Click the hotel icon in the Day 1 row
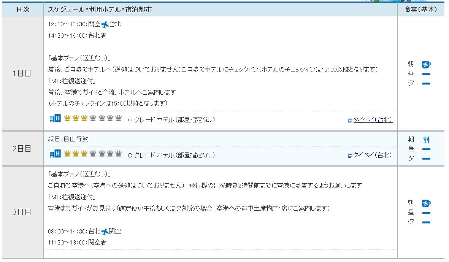 [x=55, y=119]
